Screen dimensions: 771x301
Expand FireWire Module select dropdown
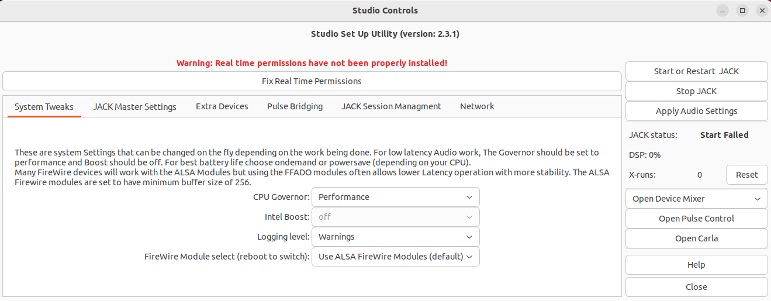[x=396, y=257]
